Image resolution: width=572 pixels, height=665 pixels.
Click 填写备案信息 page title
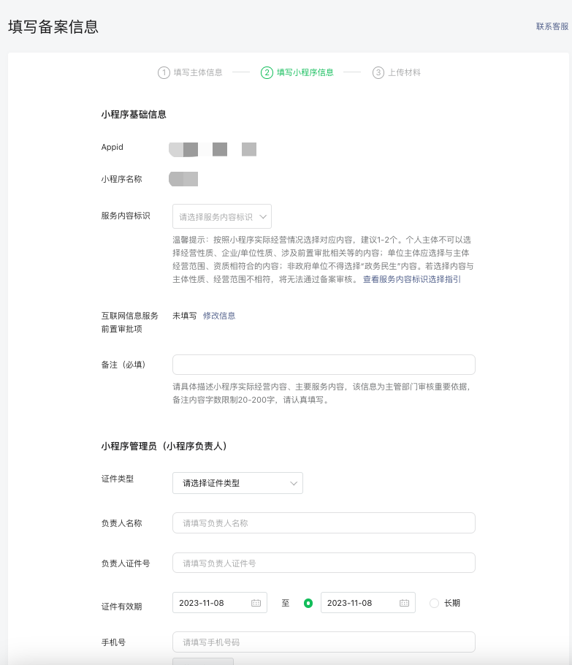click(53, 27)
